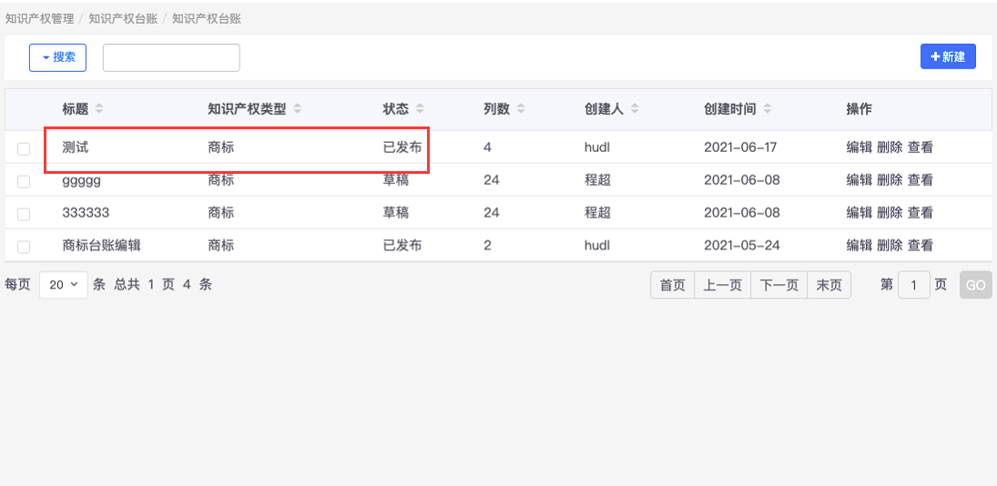Click the search text input field
Image resolution: width=997 pixels, height=486 pixels.
(171, 57)
